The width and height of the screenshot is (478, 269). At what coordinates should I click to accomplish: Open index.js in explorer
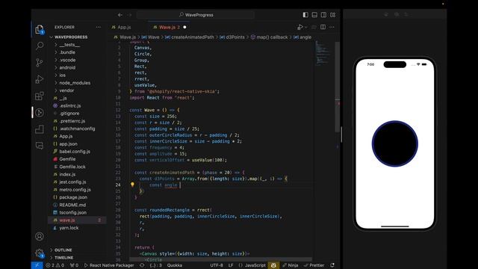click(x=67, y=174)
